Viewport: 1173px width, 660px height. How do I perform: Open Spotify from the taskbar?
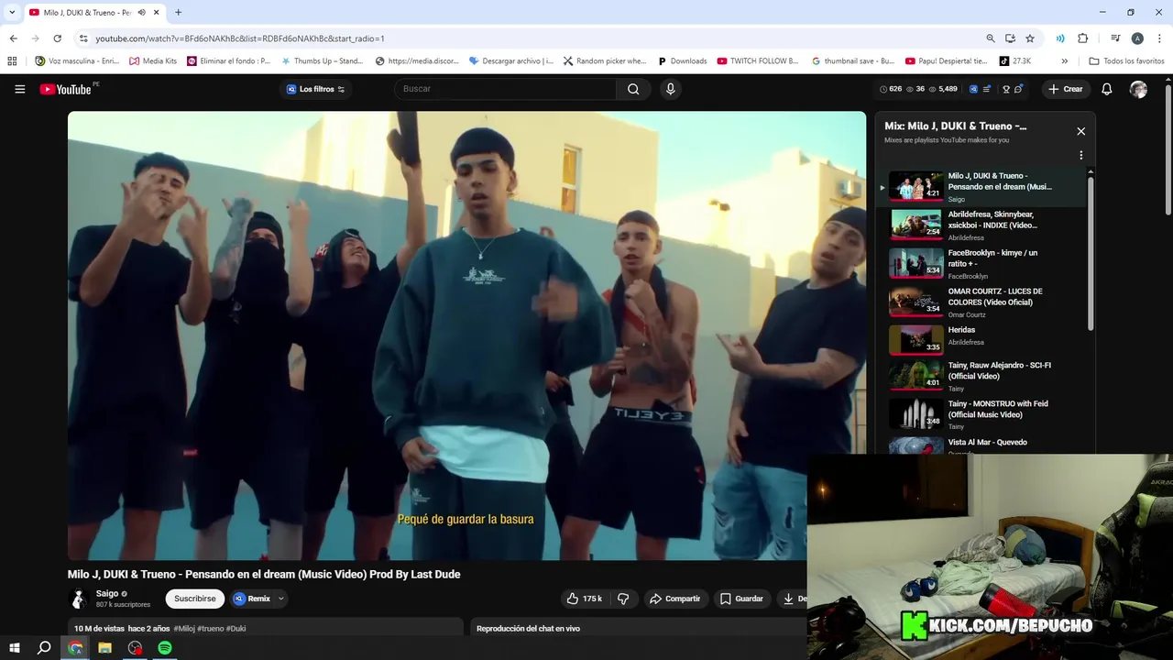point(165,648)
